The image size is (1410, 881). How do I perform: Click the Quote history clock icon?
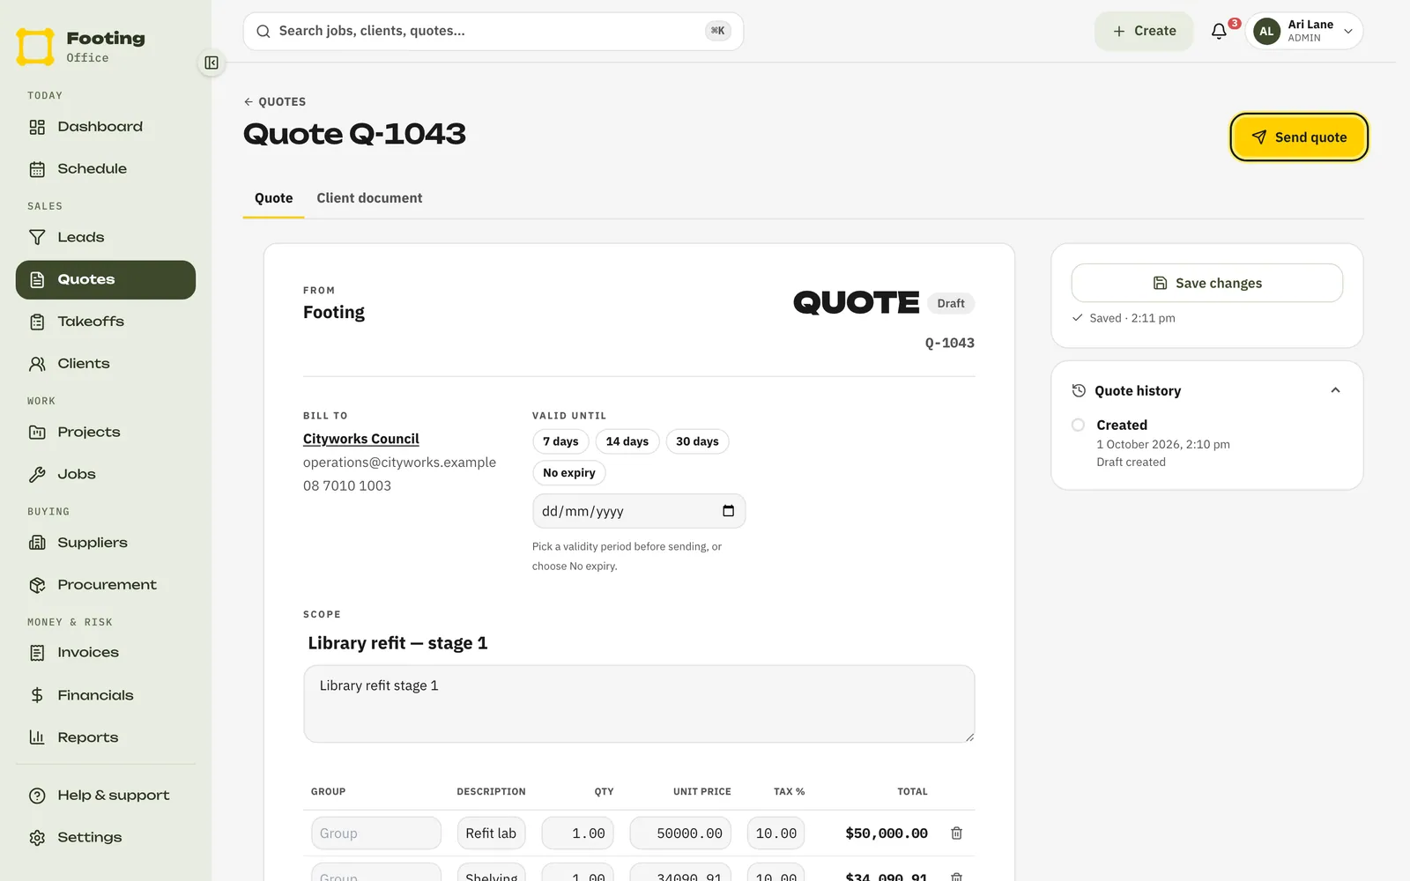[1079, 390]
